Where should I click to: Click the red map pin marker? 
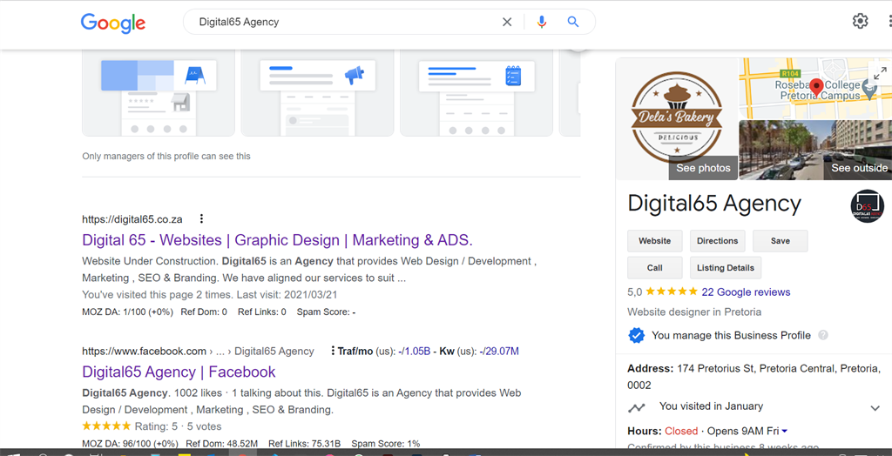click(x=817, y=88)
